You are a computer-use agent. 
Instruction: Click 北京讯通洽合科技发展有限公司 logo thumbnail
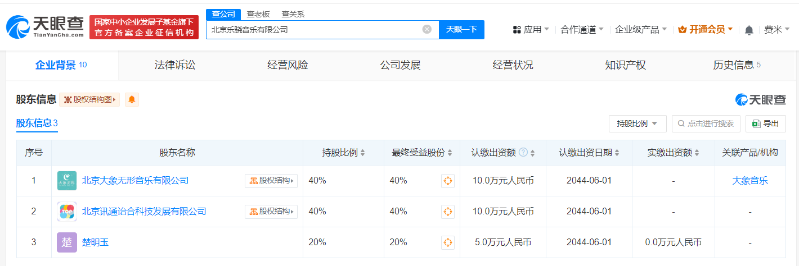(67, 212)
